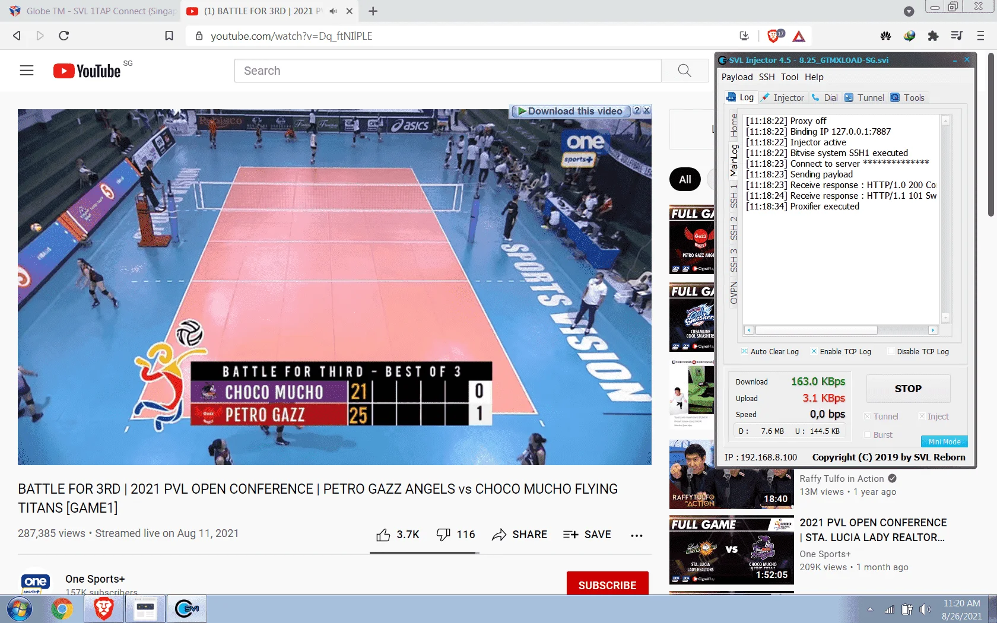This screenshot has width=997, height=623.
Task: Click the browser address bar URL
Action: tap(291, 36)
